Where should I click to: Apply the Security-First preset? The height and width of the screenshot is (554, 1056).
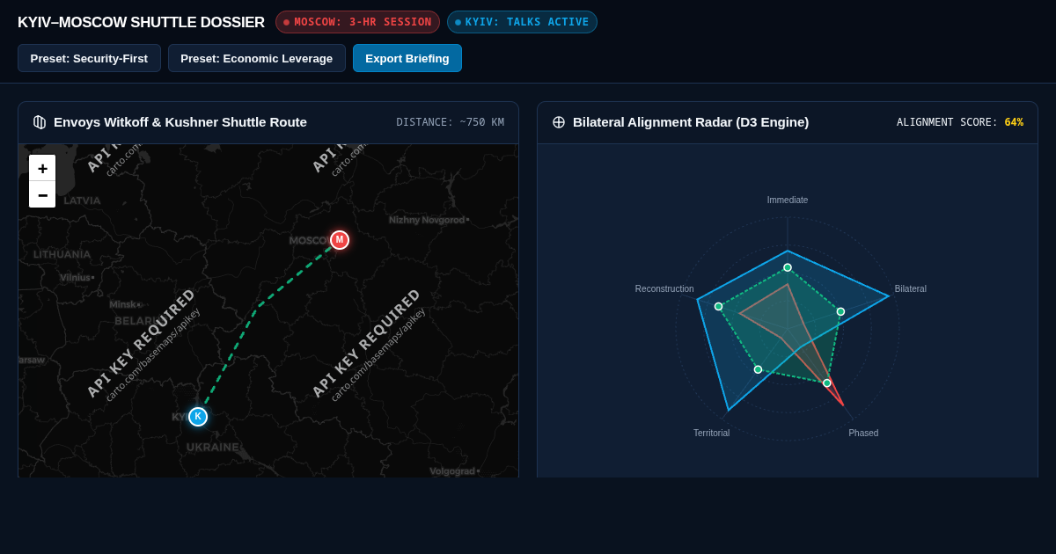tap(89, 58)
